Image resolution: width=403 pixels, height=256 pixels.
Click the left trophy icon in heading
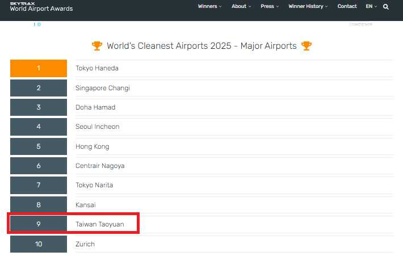click(x=97, y=46)
